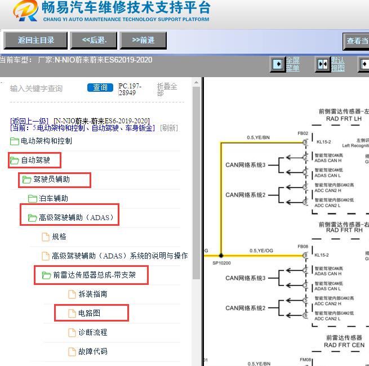Click the 全屏菜单 full-screen menu icon
369x366 pixels.
click(x=278, y=64)
